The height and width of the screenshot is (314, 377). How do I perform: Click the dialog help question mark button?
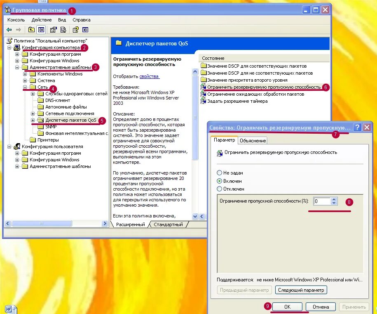click(358, 127)
